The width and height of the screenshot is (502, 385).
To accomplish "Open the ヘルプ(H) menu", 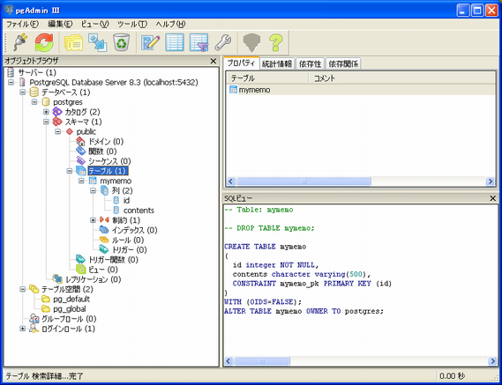I will tap(170, 24).
